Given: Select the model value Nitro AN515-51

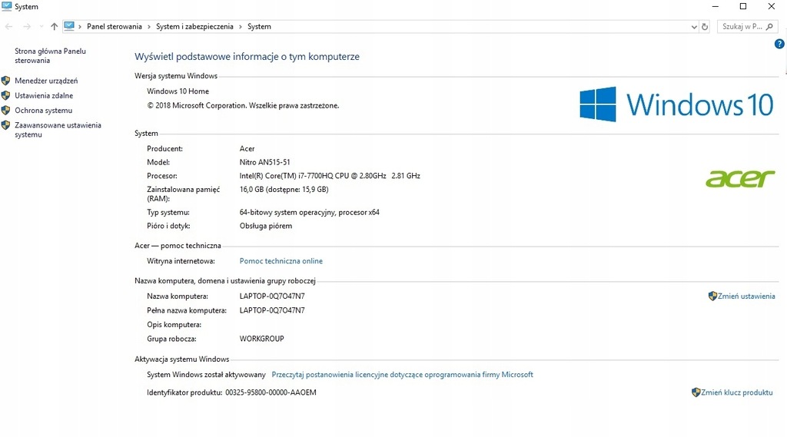Looking at the screenshot, I should (x=264, y=162).
